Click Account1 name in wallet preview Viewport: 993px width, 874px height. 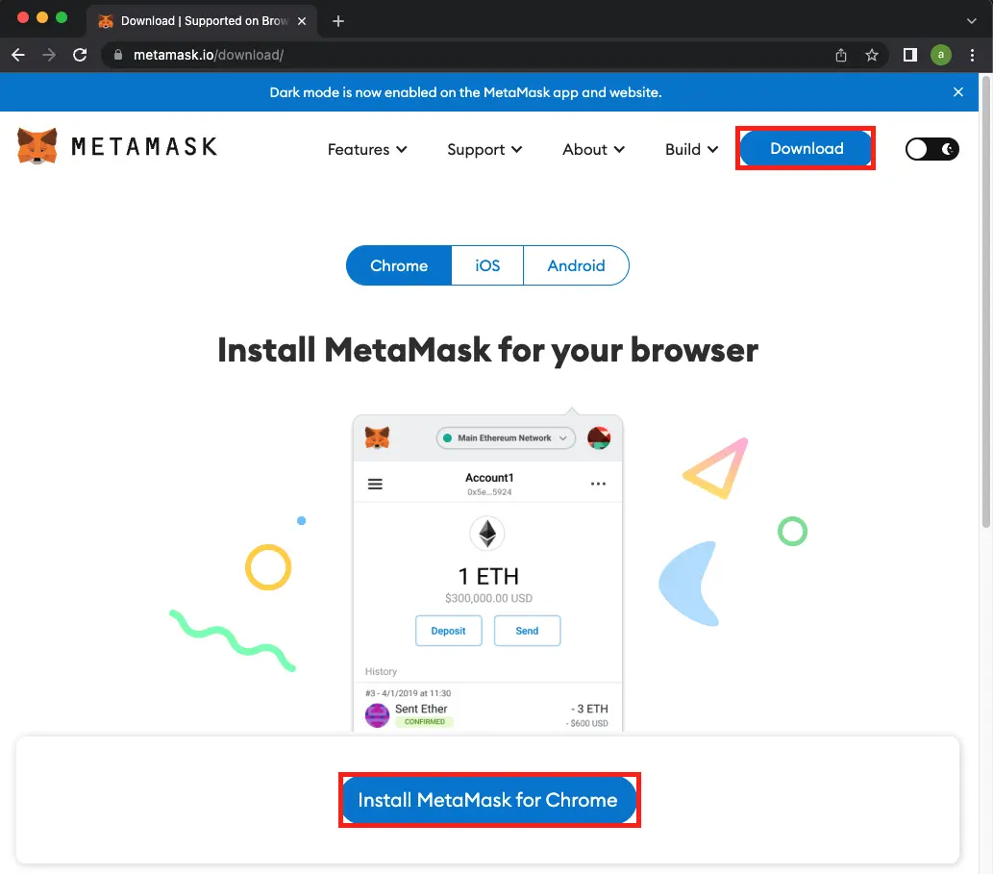click(x=489, y=478)
